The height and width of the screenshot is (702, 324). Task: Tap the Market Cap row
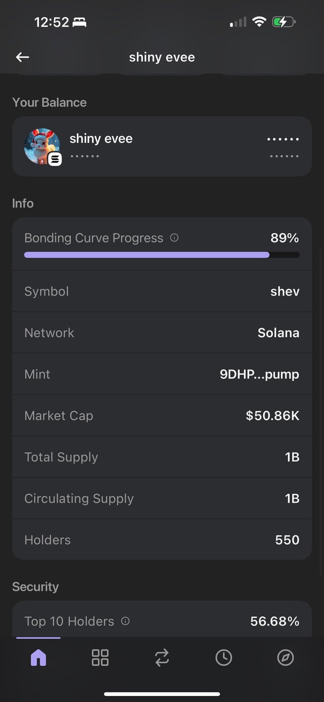pyautogui.click(x=162, y=416)
